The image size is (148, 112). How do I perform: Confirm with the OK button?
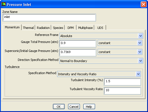pos(59,107)
